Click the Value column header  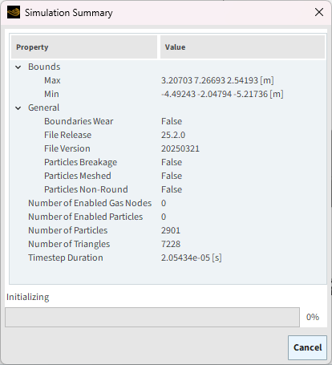tap(242, 47)
